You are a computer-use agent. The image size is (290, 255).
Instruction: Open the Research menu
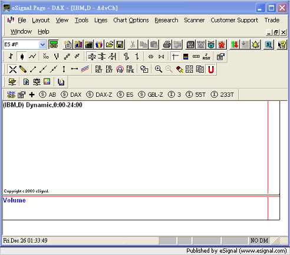(x=166, y=20)
